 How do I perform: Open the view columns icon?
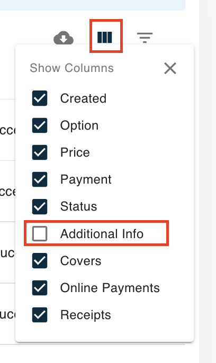[105, 38]
